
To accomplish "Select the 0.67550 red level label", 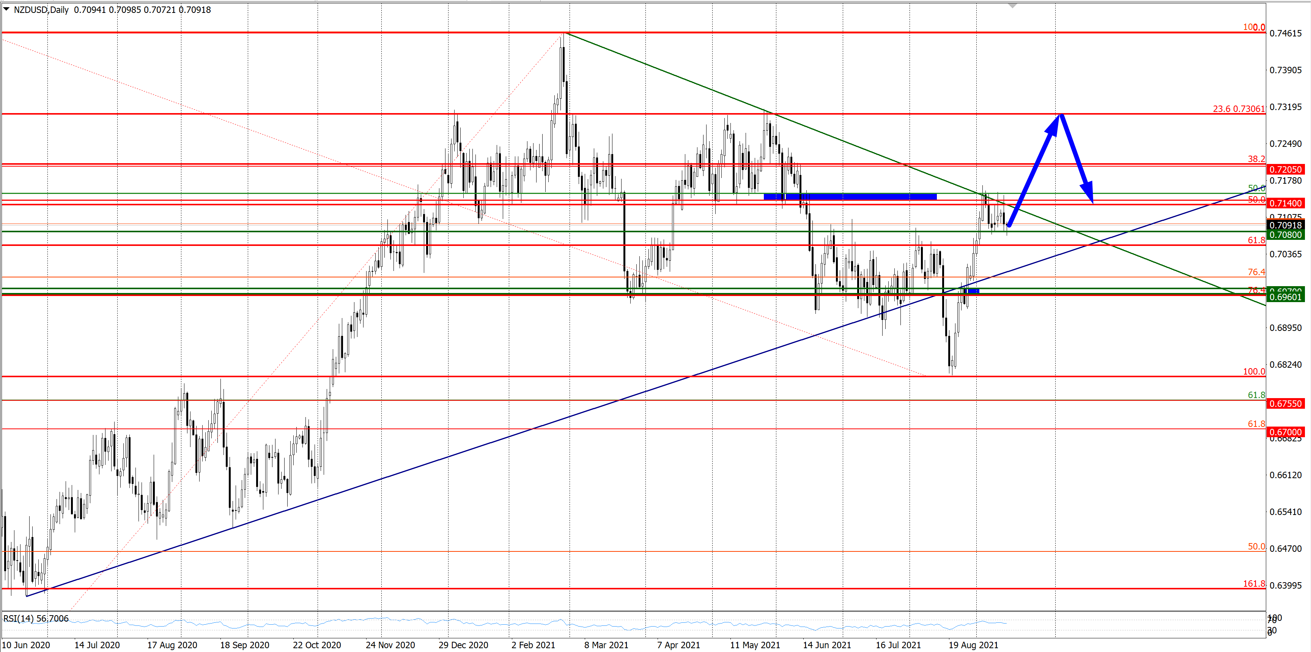I will (1285, 404).
